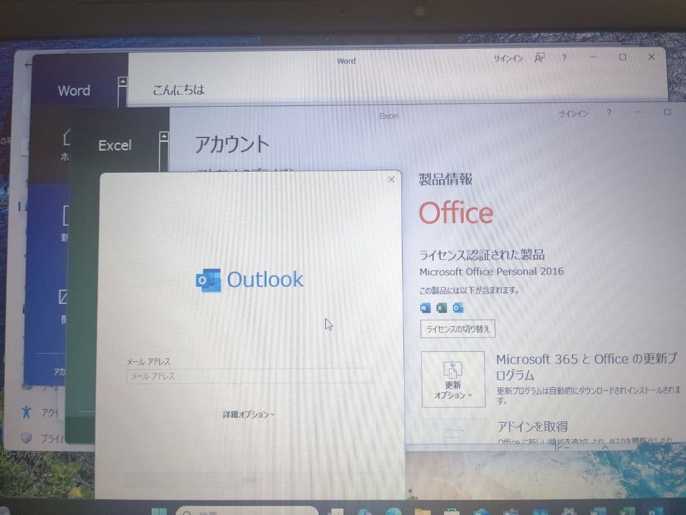
Task: Click the Outlook icon in included products list
Action: pyautogui.click(x=458, y=308)
